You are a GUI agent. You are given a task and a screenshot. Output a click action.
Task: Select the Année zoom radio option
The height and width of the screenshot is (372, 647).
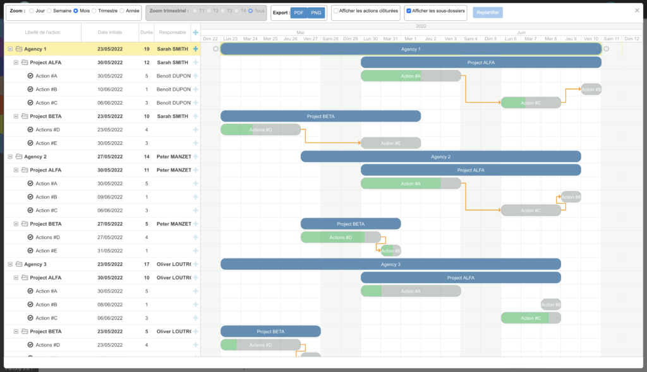pyautogui.click(x=121, y=11)
